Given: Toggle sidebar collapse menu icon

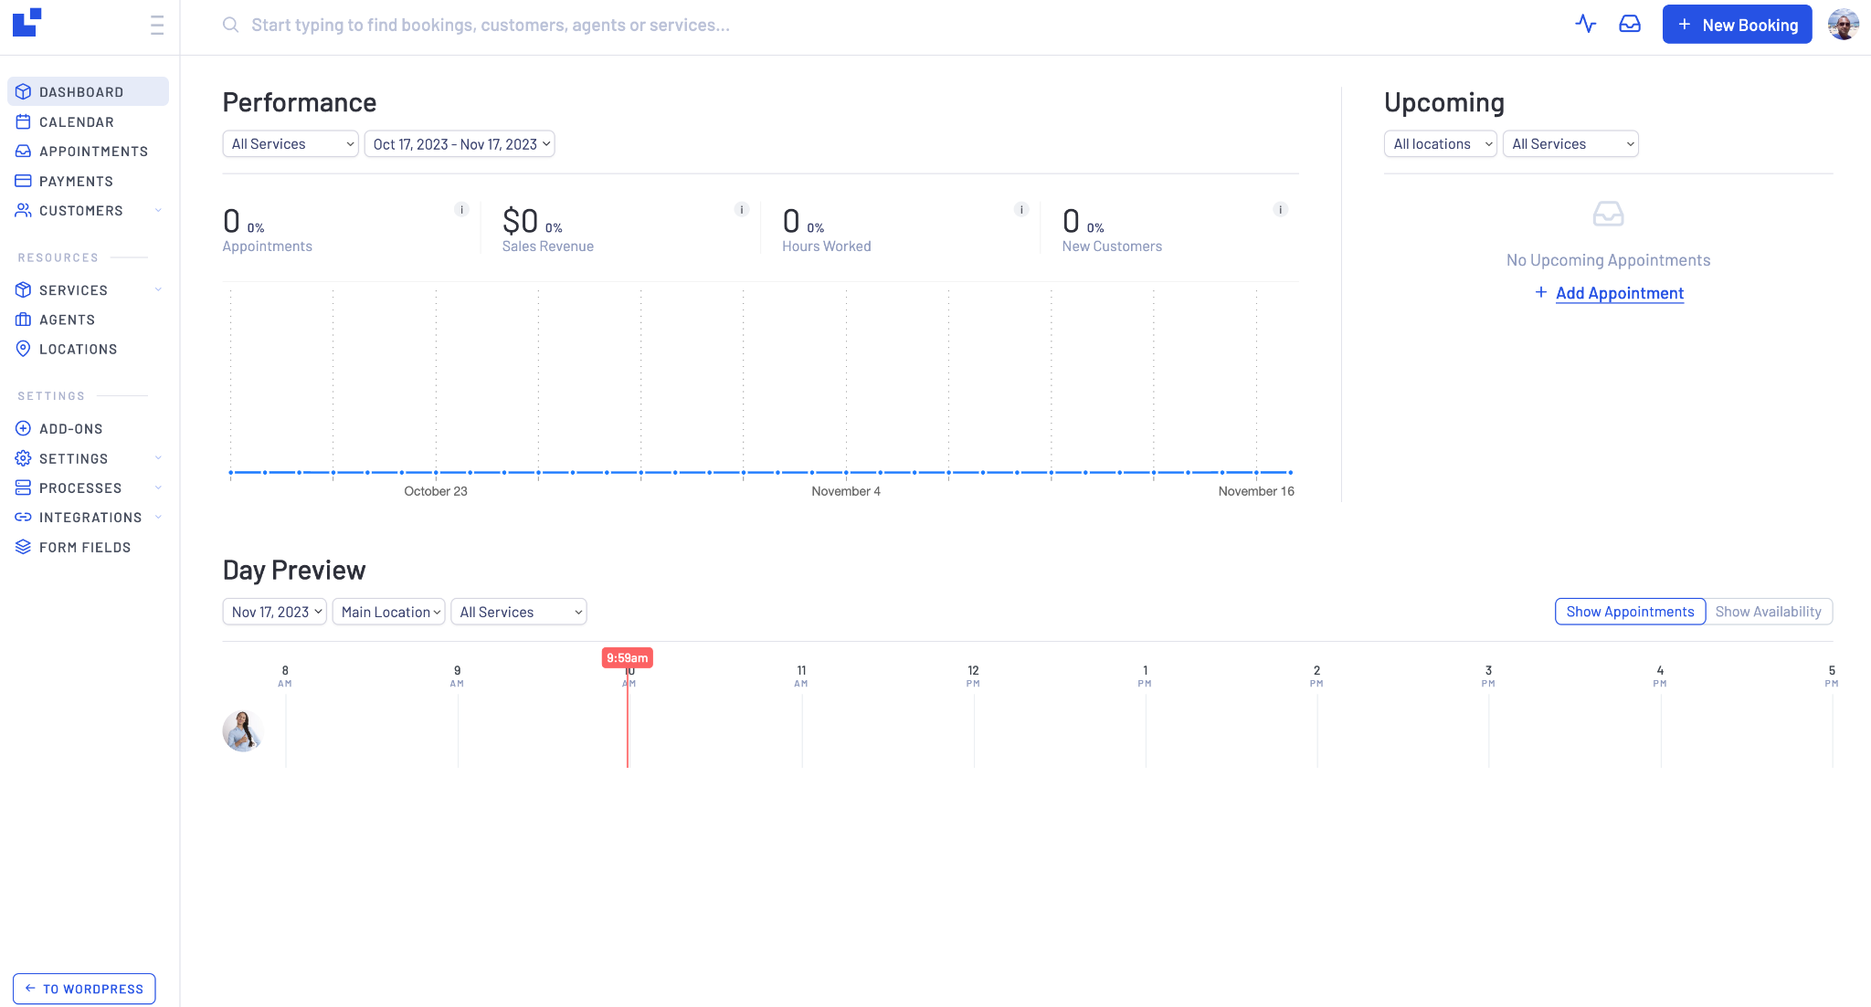Looking at the screenshot, I should coord(155,25).
